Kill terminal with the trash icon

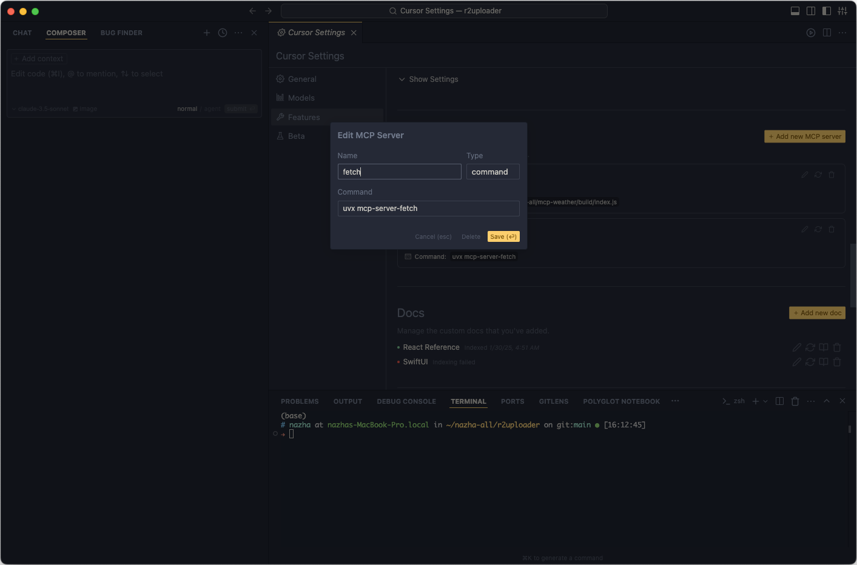(795, 401)
